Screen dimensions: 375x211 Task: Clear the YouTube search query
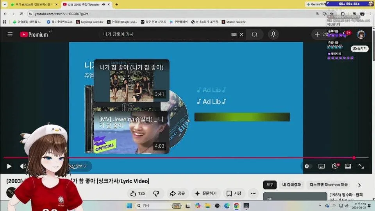[x=241, y=34]
